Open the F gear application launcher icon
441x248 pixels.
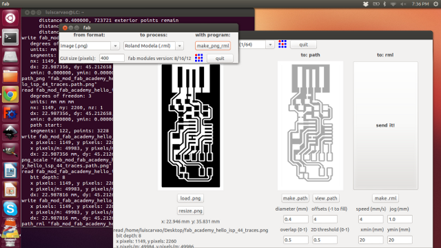(10, 114)
